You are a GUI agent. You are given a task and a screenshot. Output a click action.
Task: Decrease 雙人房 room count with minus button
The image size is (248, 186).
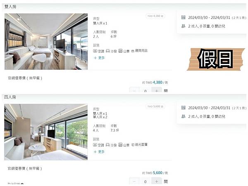134,90
